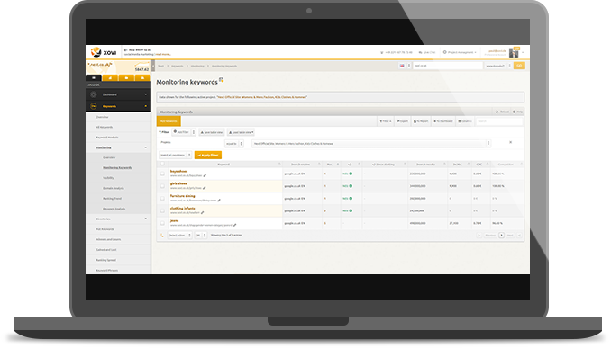Click the Apply Filter button
The height and width of the screenshot is (348, 611).
tap(208, 155)
